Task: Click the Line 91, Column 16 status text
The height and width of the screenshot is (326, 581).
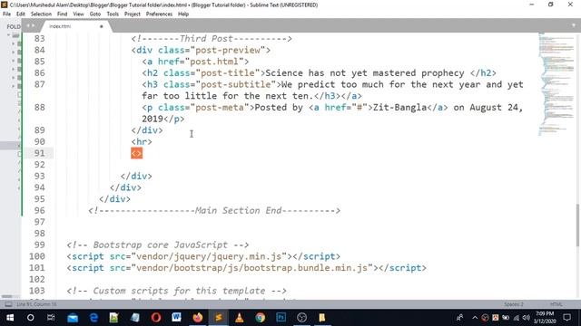Action: click(36, 304)
